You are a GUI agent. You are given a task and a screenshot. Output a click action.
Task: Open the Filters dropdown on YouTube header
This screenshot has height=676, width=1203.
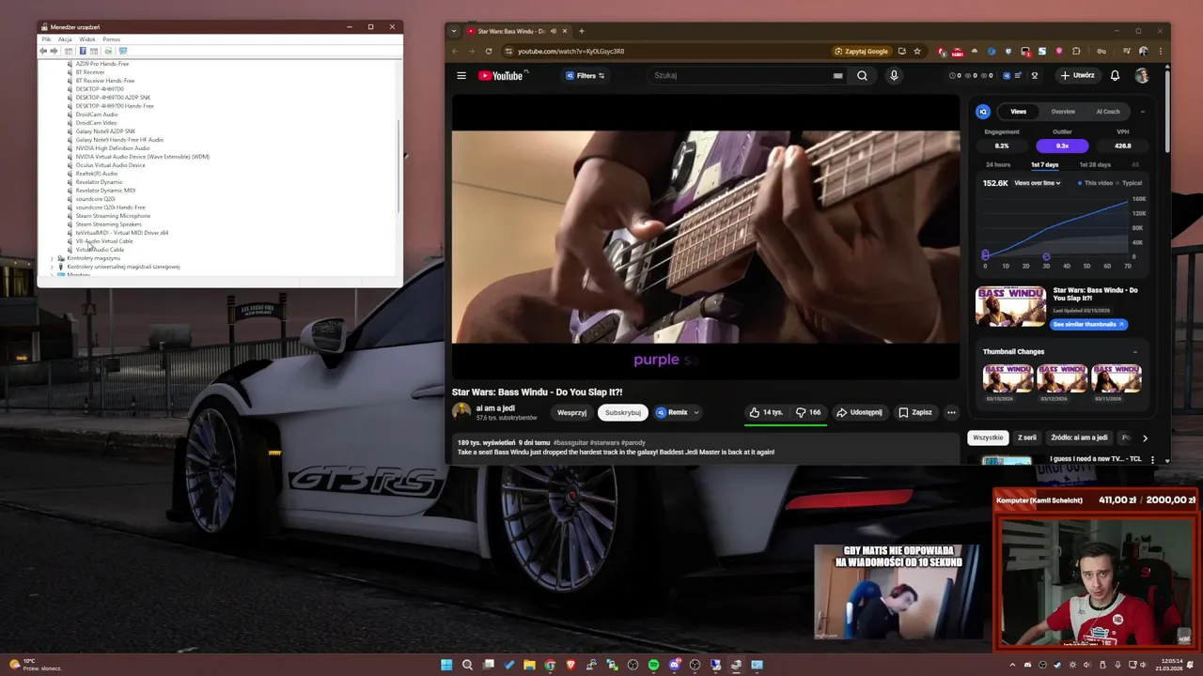point(585,75)
